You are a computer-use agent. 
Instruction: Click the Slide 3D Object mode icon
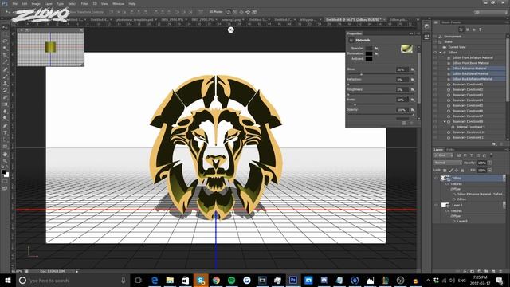tap(248, 12)
